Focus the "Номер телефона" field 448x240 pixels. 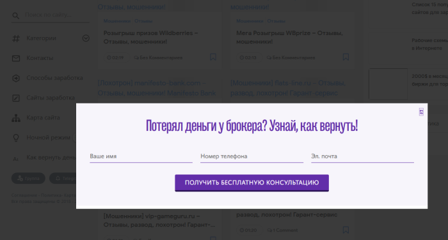point(252,156)
